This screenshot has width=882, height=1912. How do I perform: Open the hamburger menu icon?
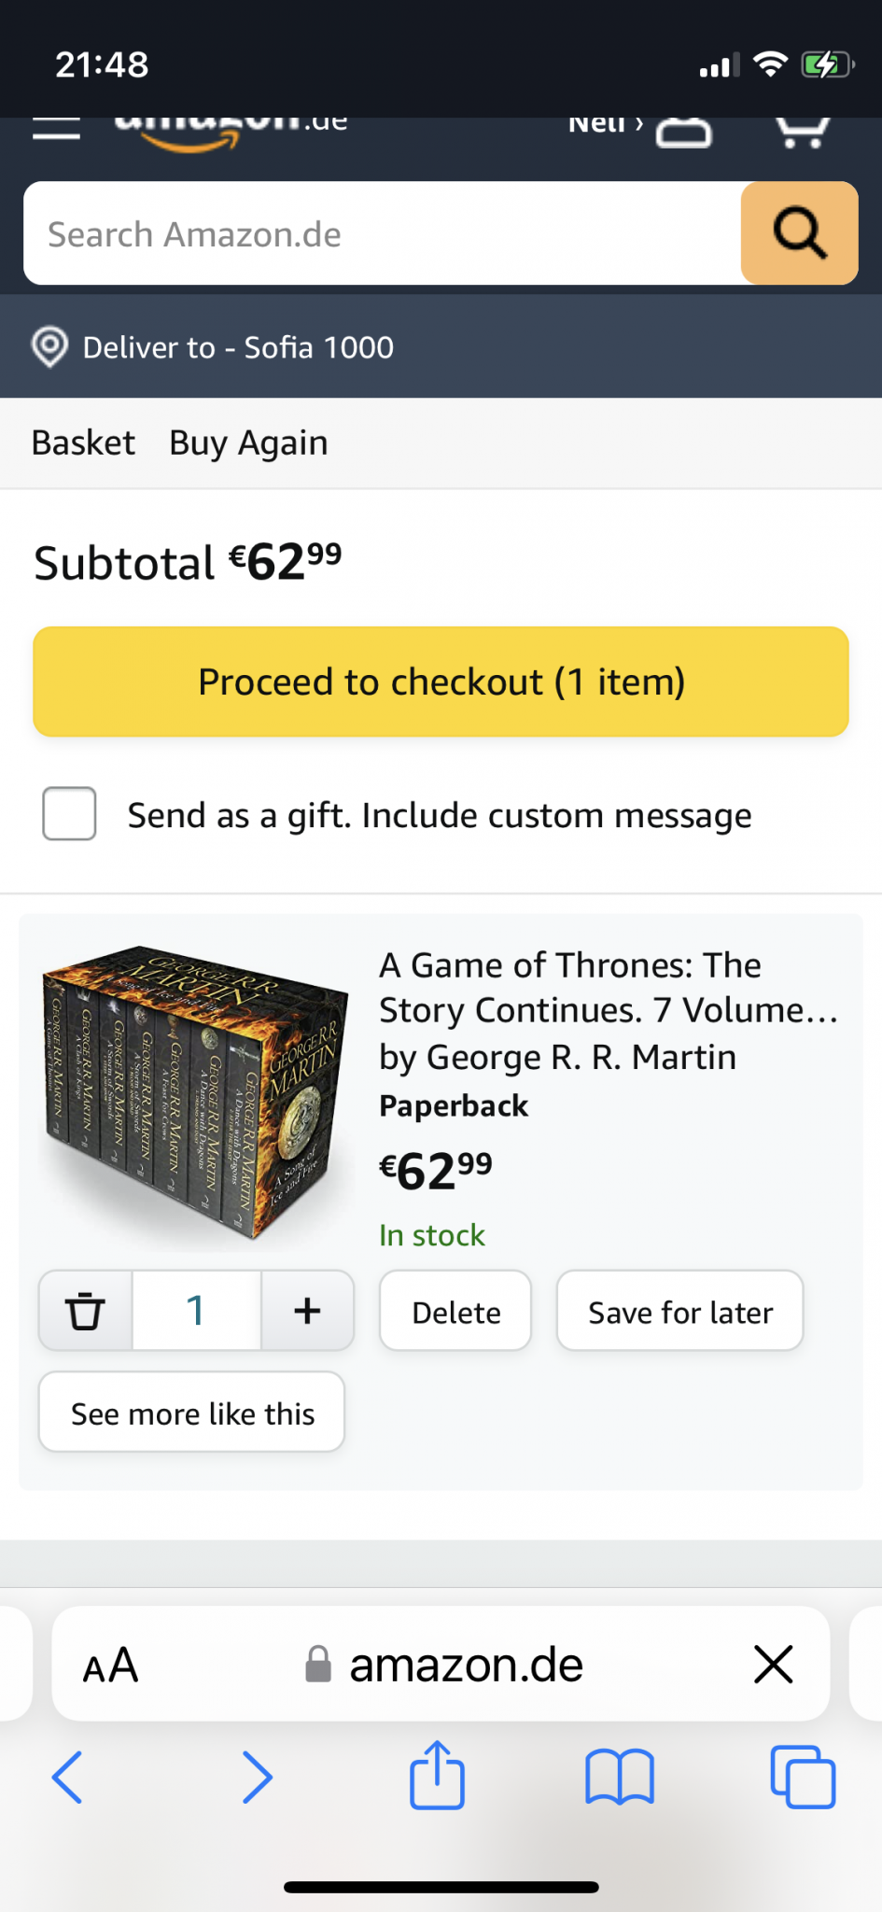pyautogui.click(x=56, y=128)
